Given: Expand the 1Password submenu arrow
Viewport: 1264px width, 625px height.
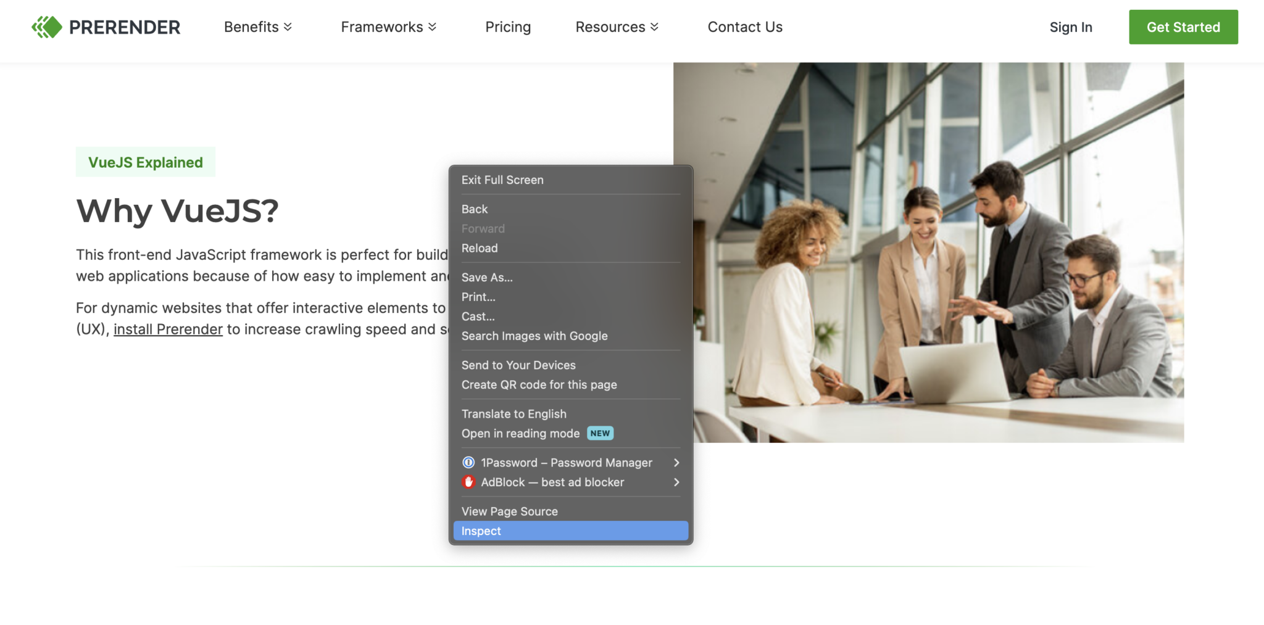Looking at the screenshot, I should pos(676,463).
